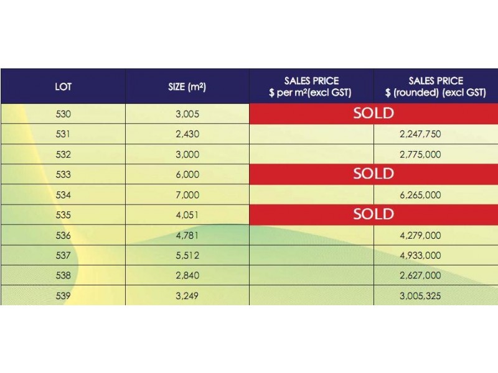498x373 pixels.
Task: Click the SALES PRICE $ per m² header
Action: click(x=311, y=86)
